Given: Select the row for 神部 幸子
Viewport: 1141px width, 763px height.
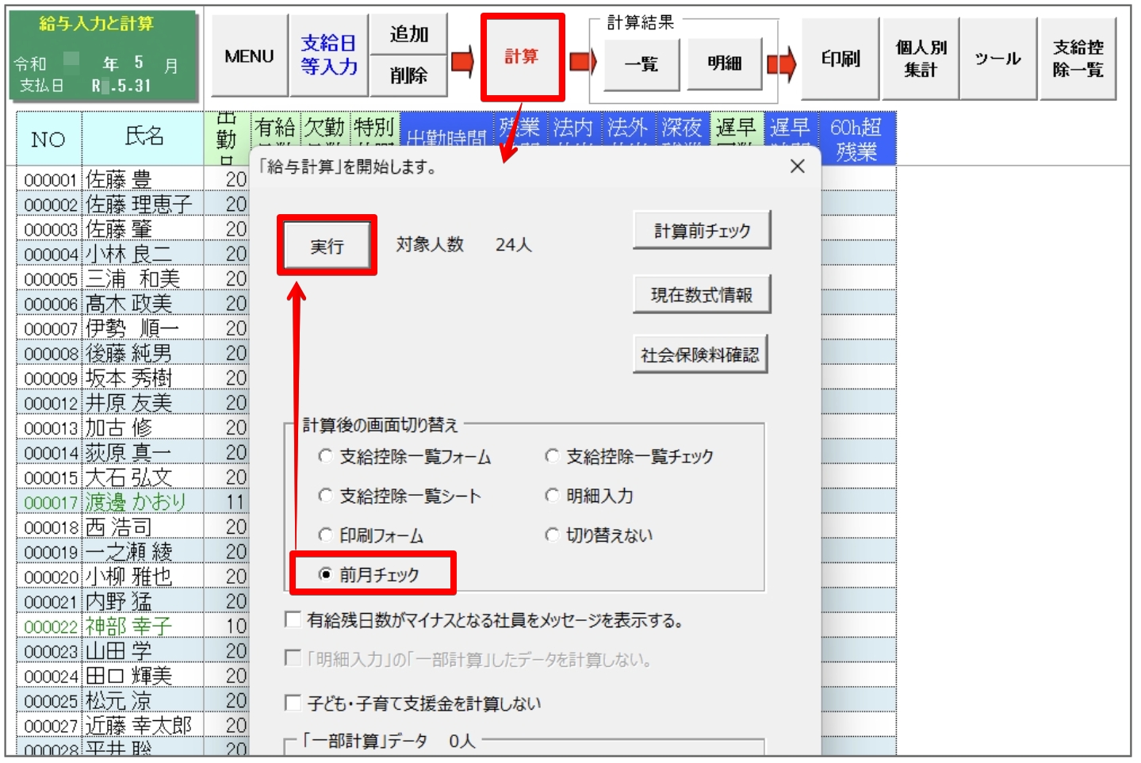Looking at the screenshot, I should point(132,626).
